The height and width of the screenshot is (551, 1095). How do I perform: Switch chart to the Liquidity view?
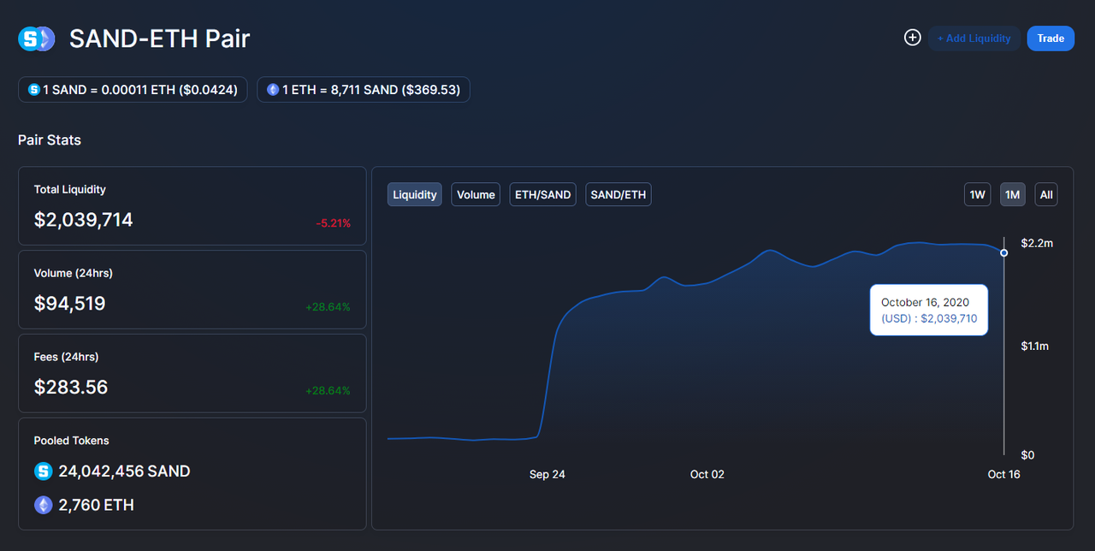pos(415,194)
